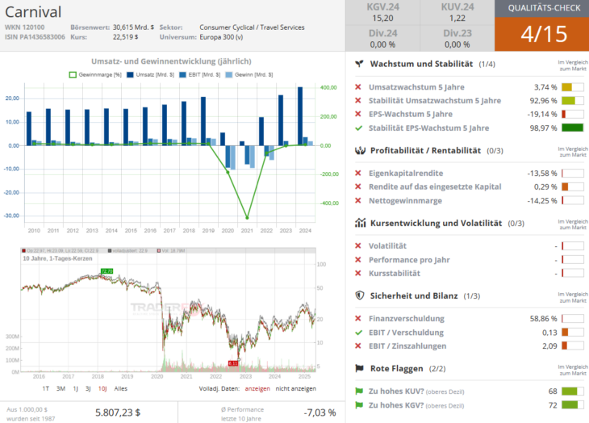Click the green 72,70 high marker in price chart
Viewport: 589px width, 423px height.
[107, 271]
